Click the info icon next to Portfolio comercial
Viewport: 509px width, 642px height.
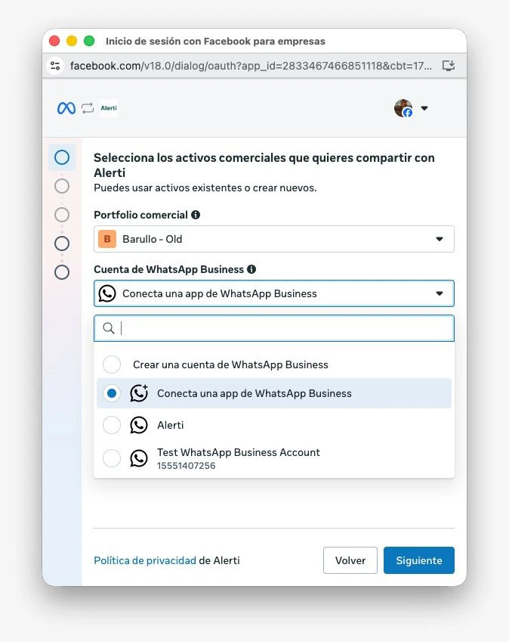pos(196,215)
